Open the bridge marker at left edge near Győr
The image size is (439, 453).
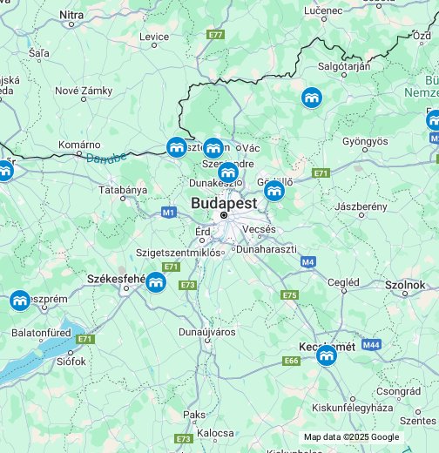(x=4, y=171)
